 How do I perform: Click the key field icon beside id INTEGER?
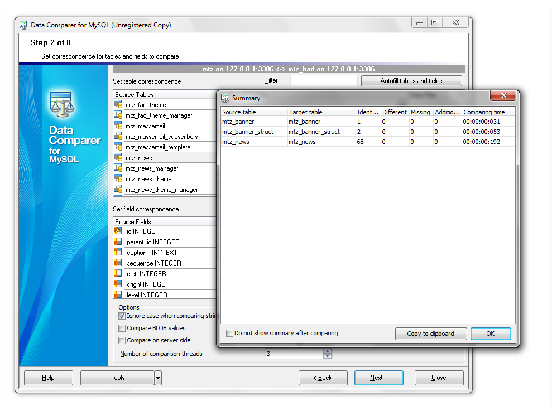(x=118, y=231)
